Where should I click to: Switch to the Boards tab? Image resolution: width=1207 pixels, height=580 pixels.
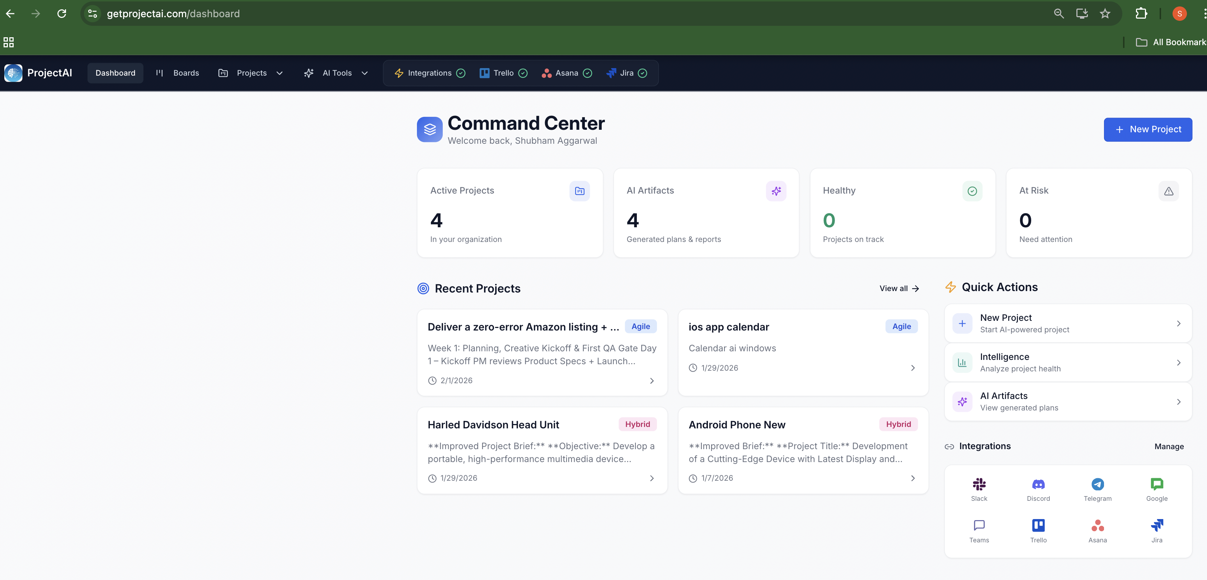tap(185, 73)
